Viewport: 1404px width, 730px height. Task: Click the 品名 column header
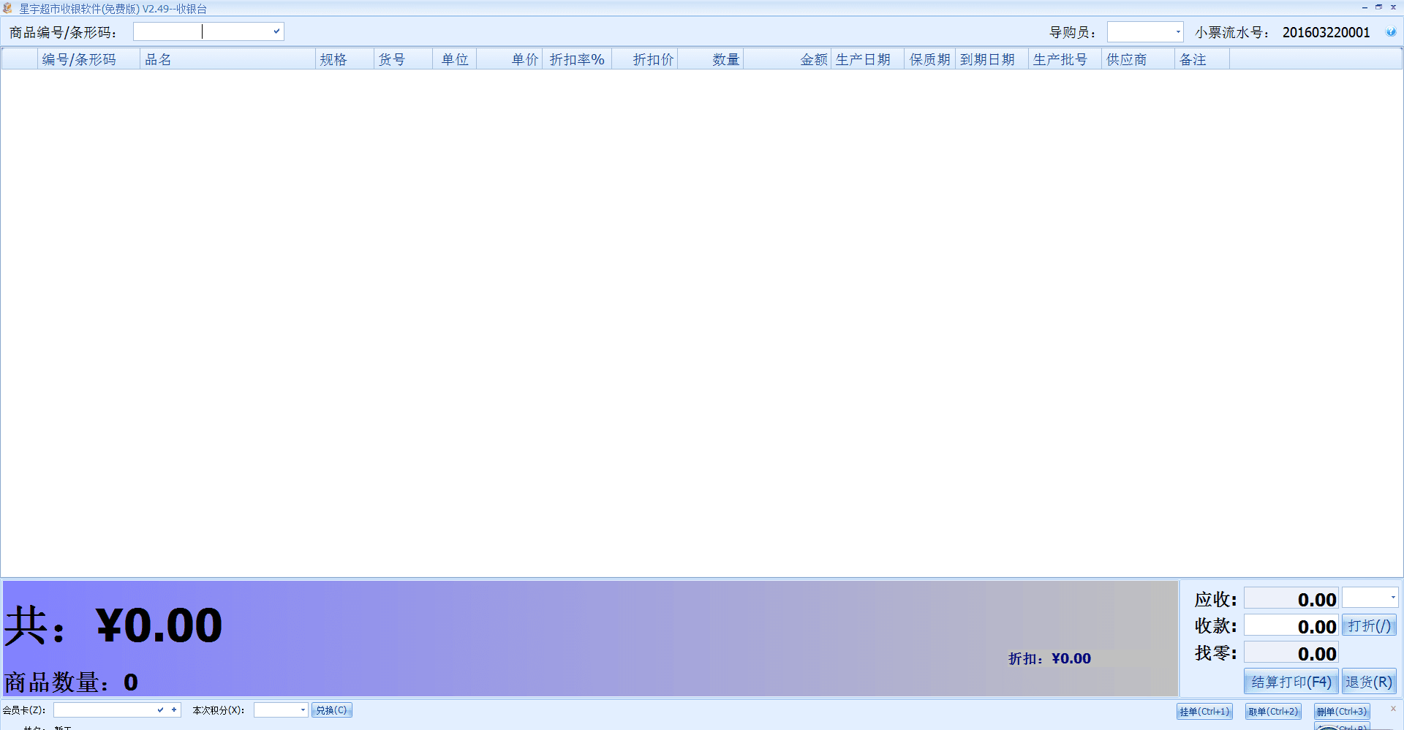(x=227, y=59)
